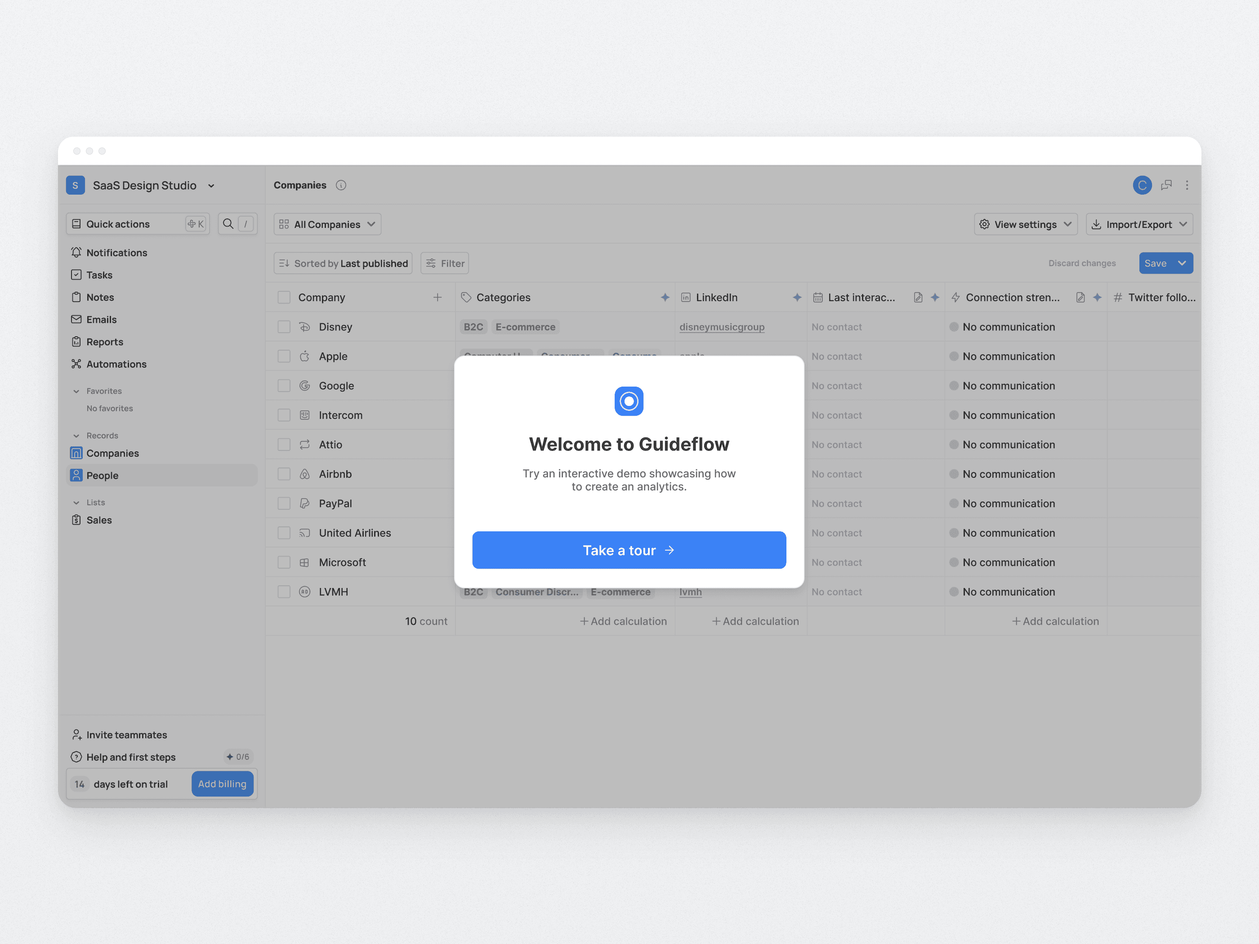Click the PayPal company logo icon

coord(304,503)
